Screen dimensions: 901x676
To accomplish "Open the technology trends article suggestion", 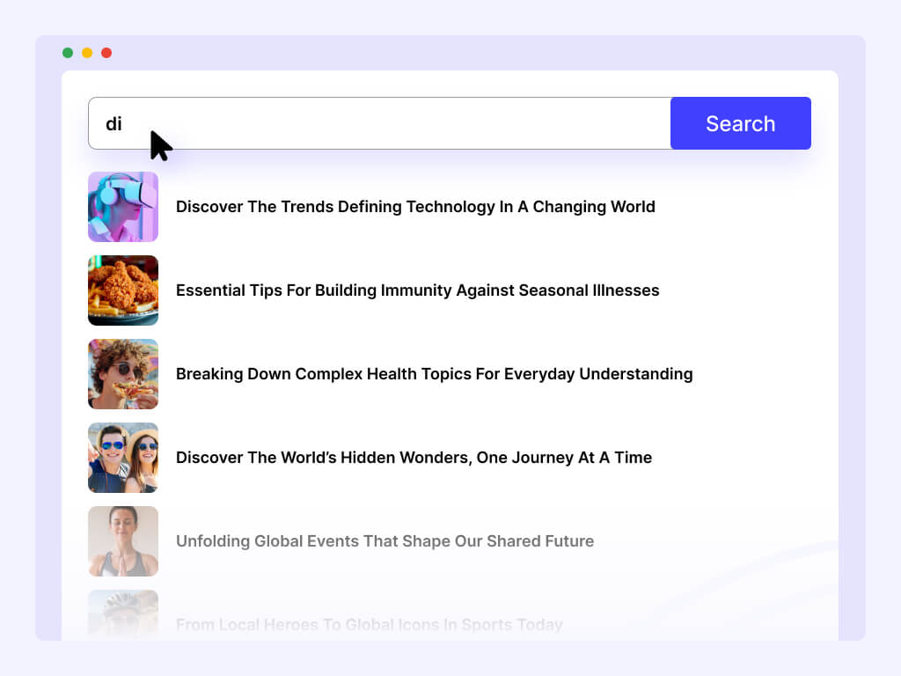I will pos(415,207).
